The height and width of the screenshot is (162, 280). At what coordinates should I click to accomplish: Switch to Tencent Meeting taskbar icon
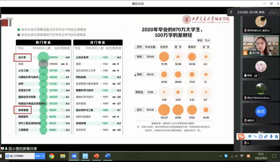pos(74,156)
